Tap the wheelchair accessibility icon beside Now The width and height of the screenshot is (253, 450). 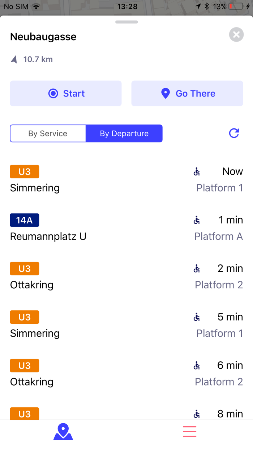[196, 171]
